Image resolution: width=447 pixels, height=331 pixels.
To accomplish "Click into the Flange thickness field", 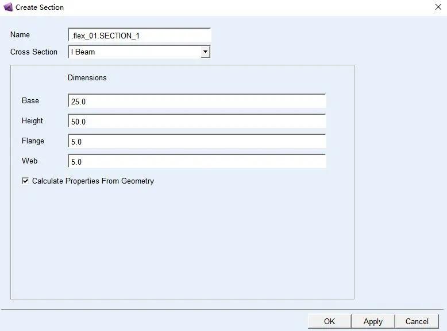I will click(196, 142).
